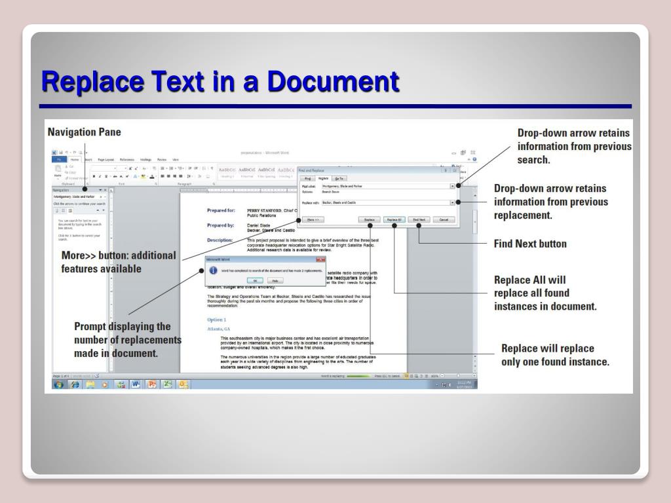
Task: Click the bullets list icon
Action: tap(163, 168)
